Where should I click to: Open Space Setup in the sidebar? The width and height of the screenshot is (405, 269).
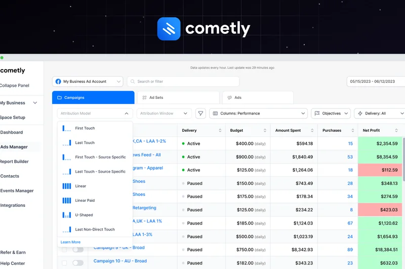coord(12,118)
